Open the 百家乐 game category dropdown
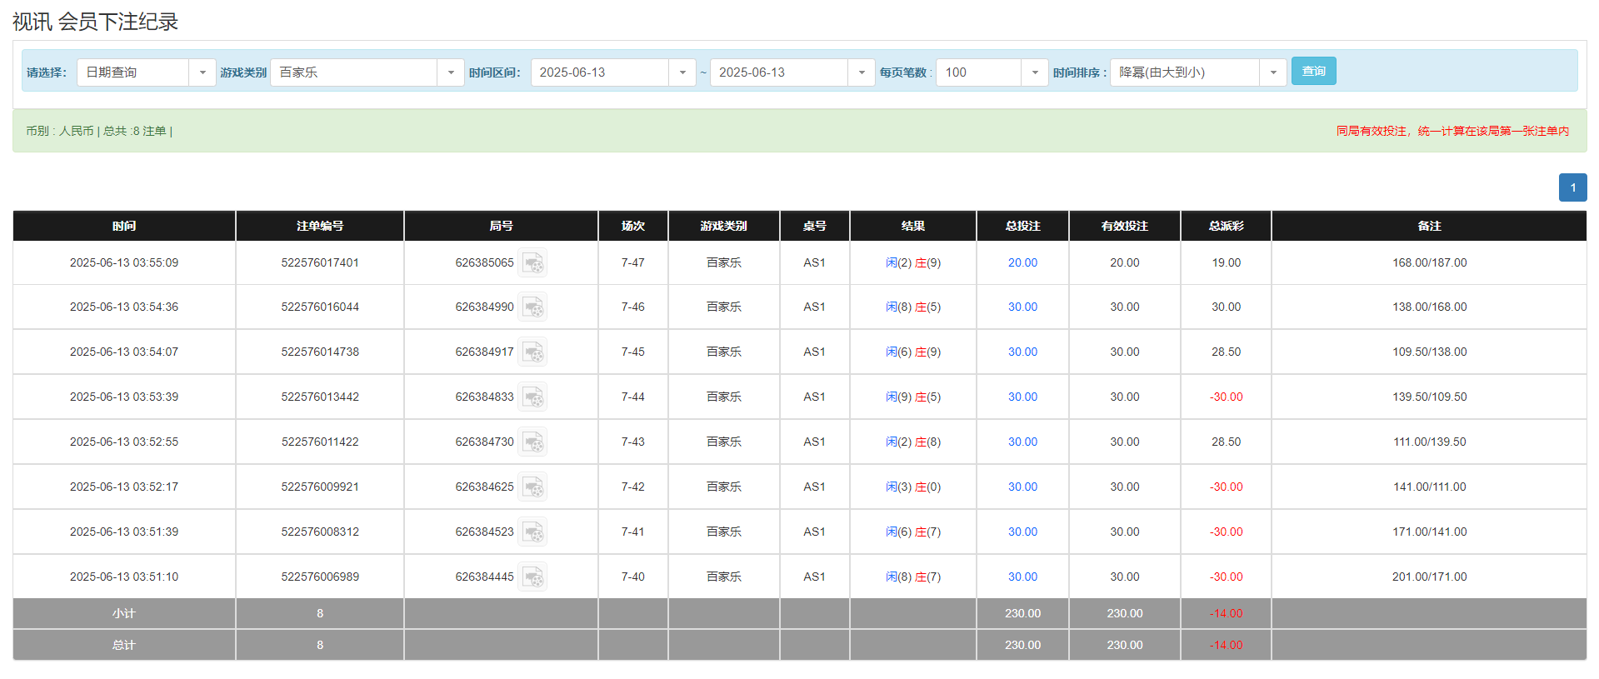 tap(450, 72)
